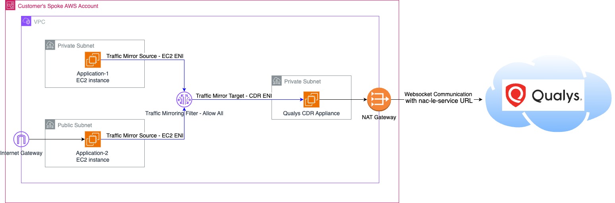
Task: Select the Internet Gateway icon
Action: 21,139
